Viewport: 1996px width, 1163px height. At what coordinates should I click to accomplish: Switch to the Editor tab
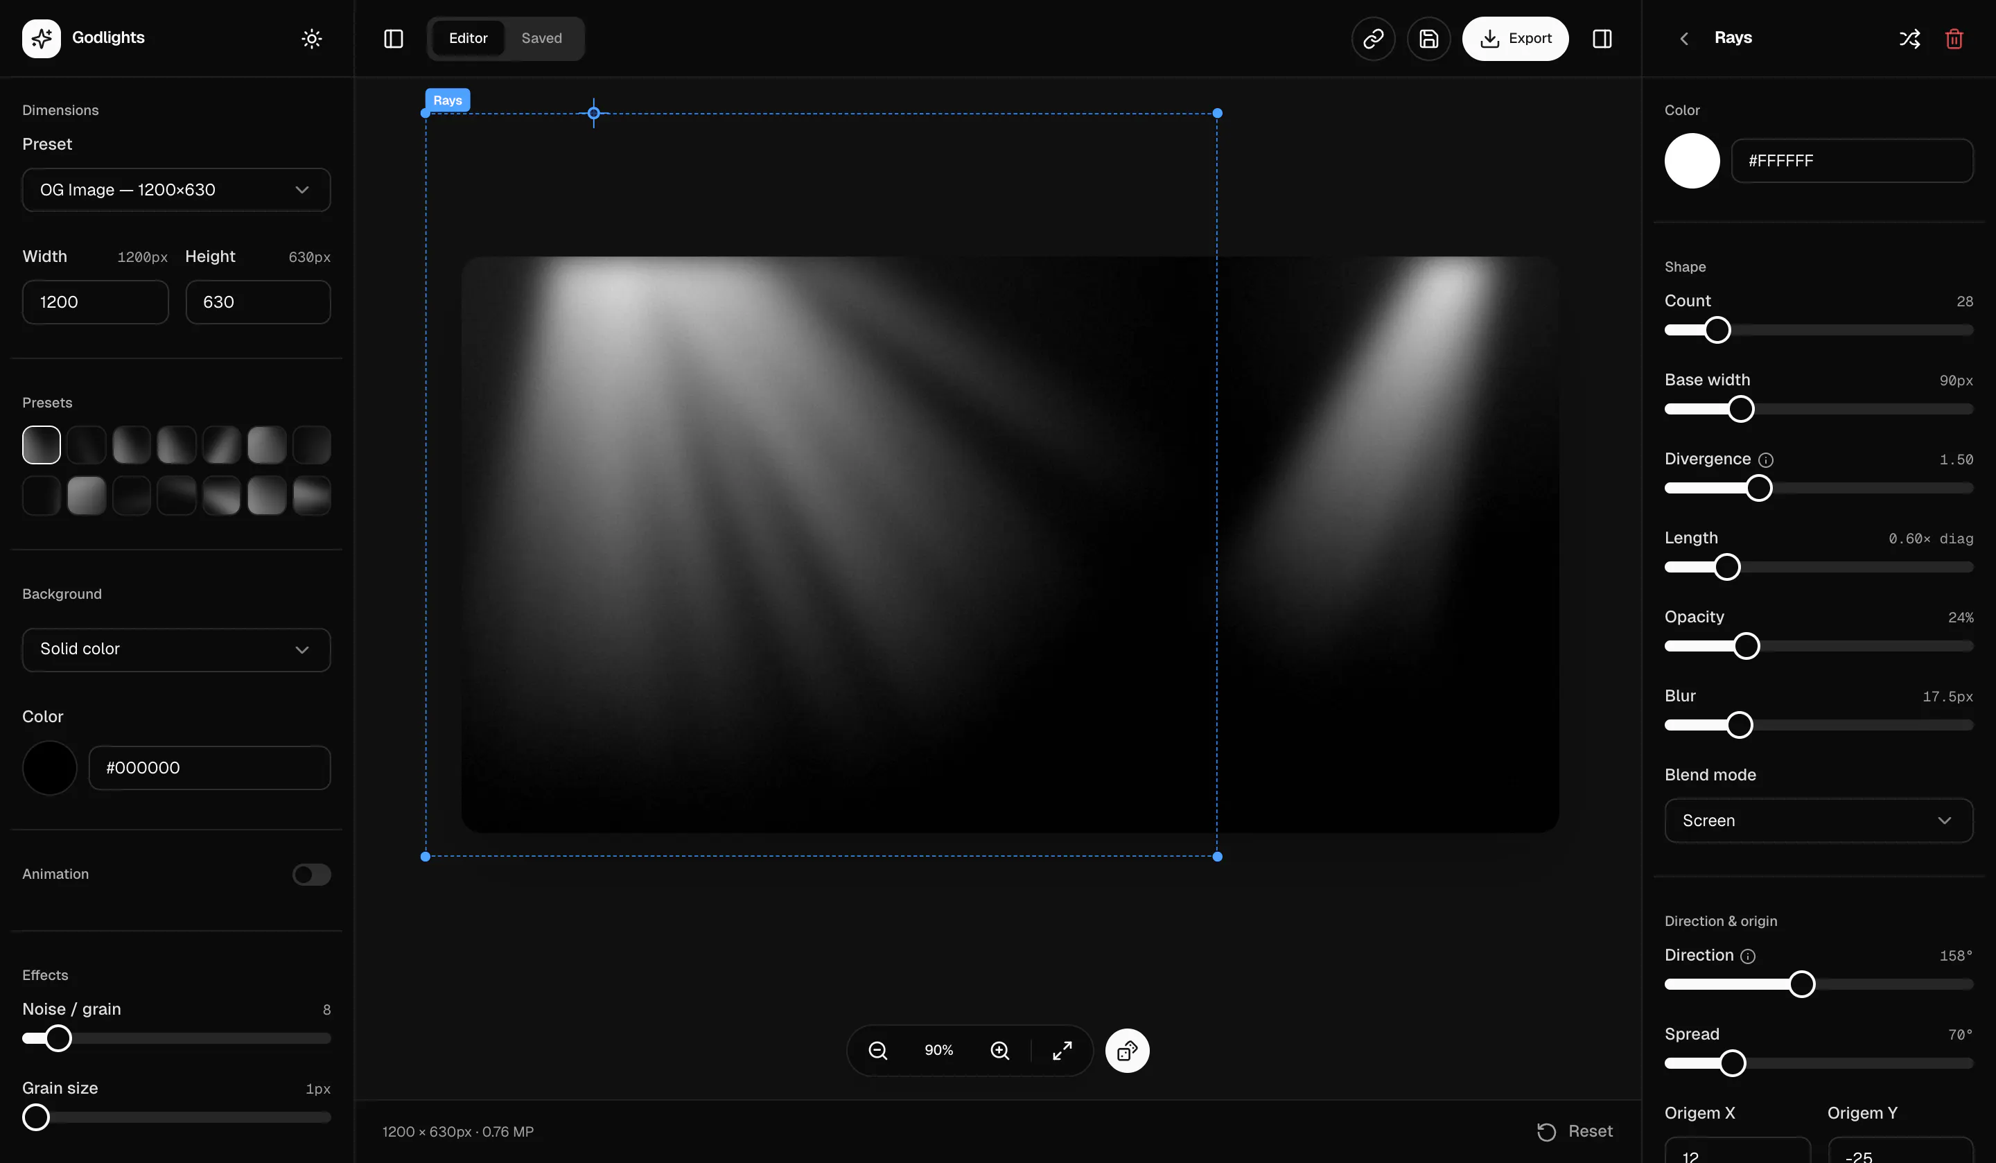coord(468,38)
